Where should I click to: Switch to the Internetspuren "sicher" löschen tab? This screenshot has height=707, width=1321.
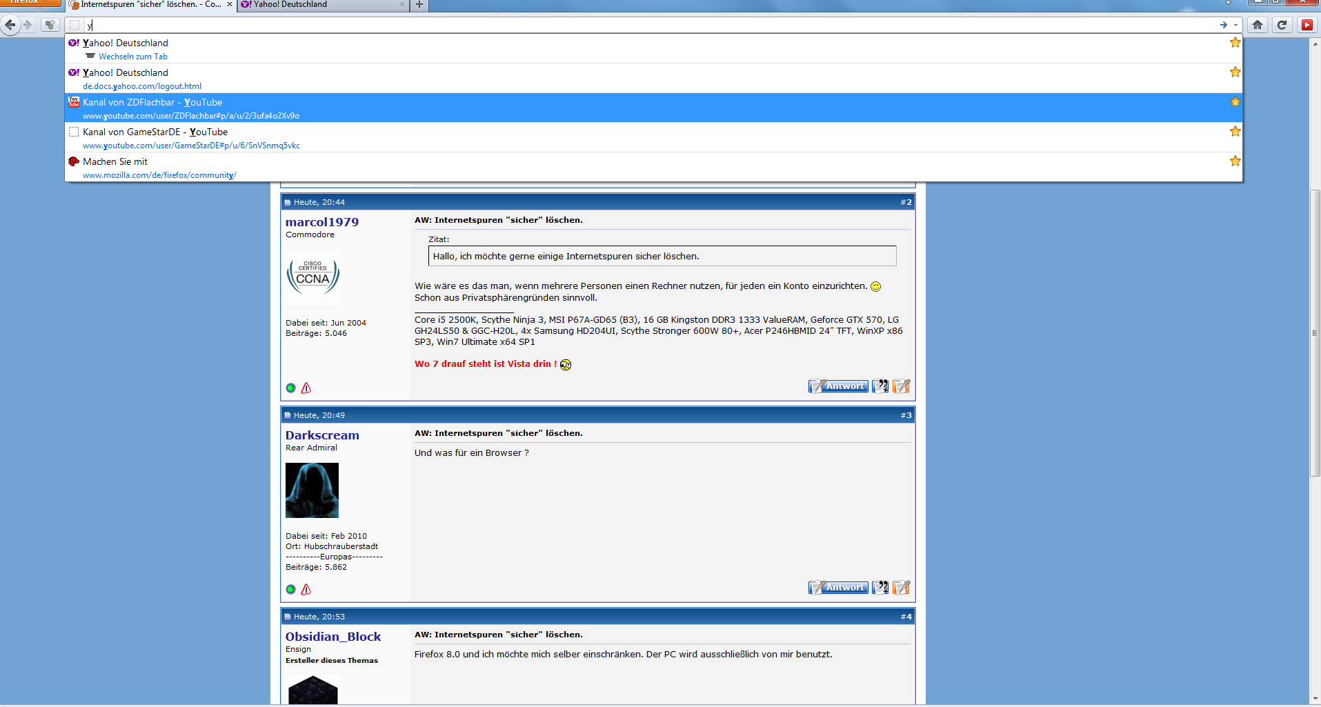(150, 5)
